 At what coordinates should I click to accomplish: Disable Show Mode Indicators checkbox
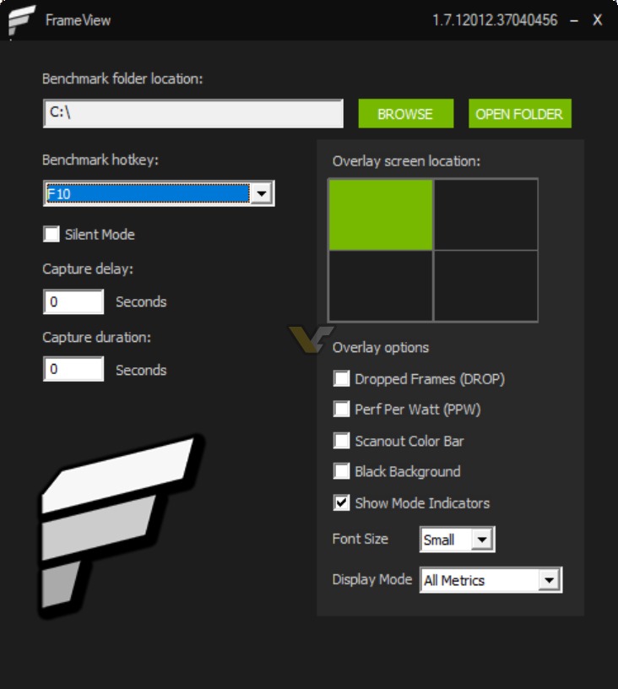click(341, 502)
